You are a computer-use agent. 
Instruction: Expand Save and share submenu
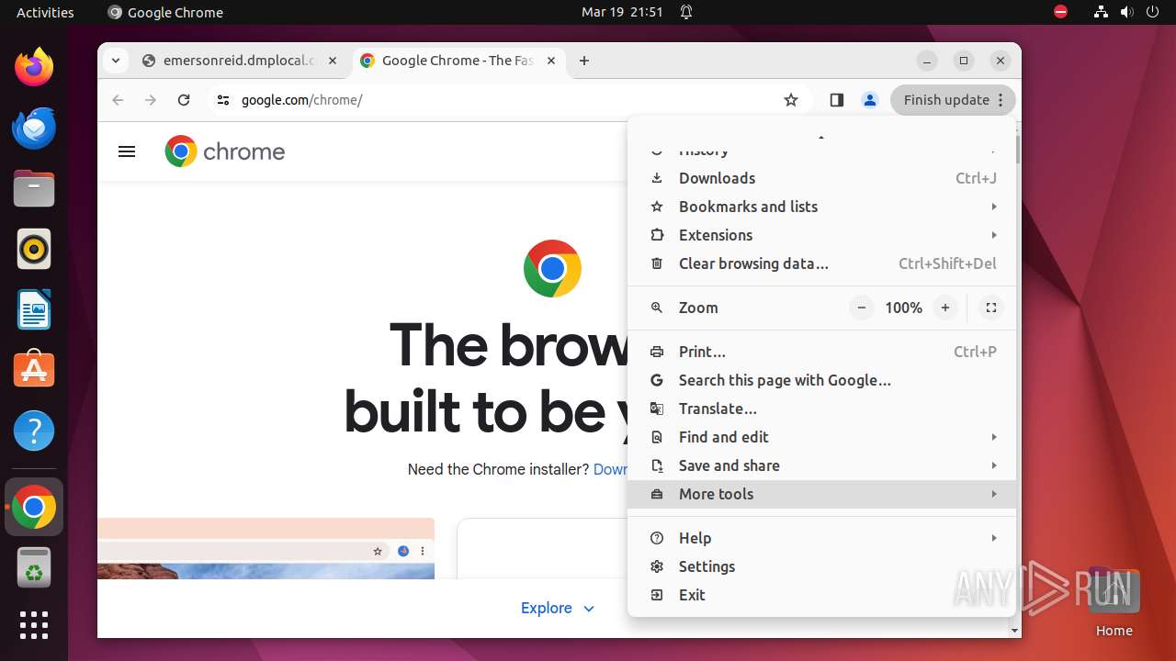pyautogui.click(x=822, y=465)
